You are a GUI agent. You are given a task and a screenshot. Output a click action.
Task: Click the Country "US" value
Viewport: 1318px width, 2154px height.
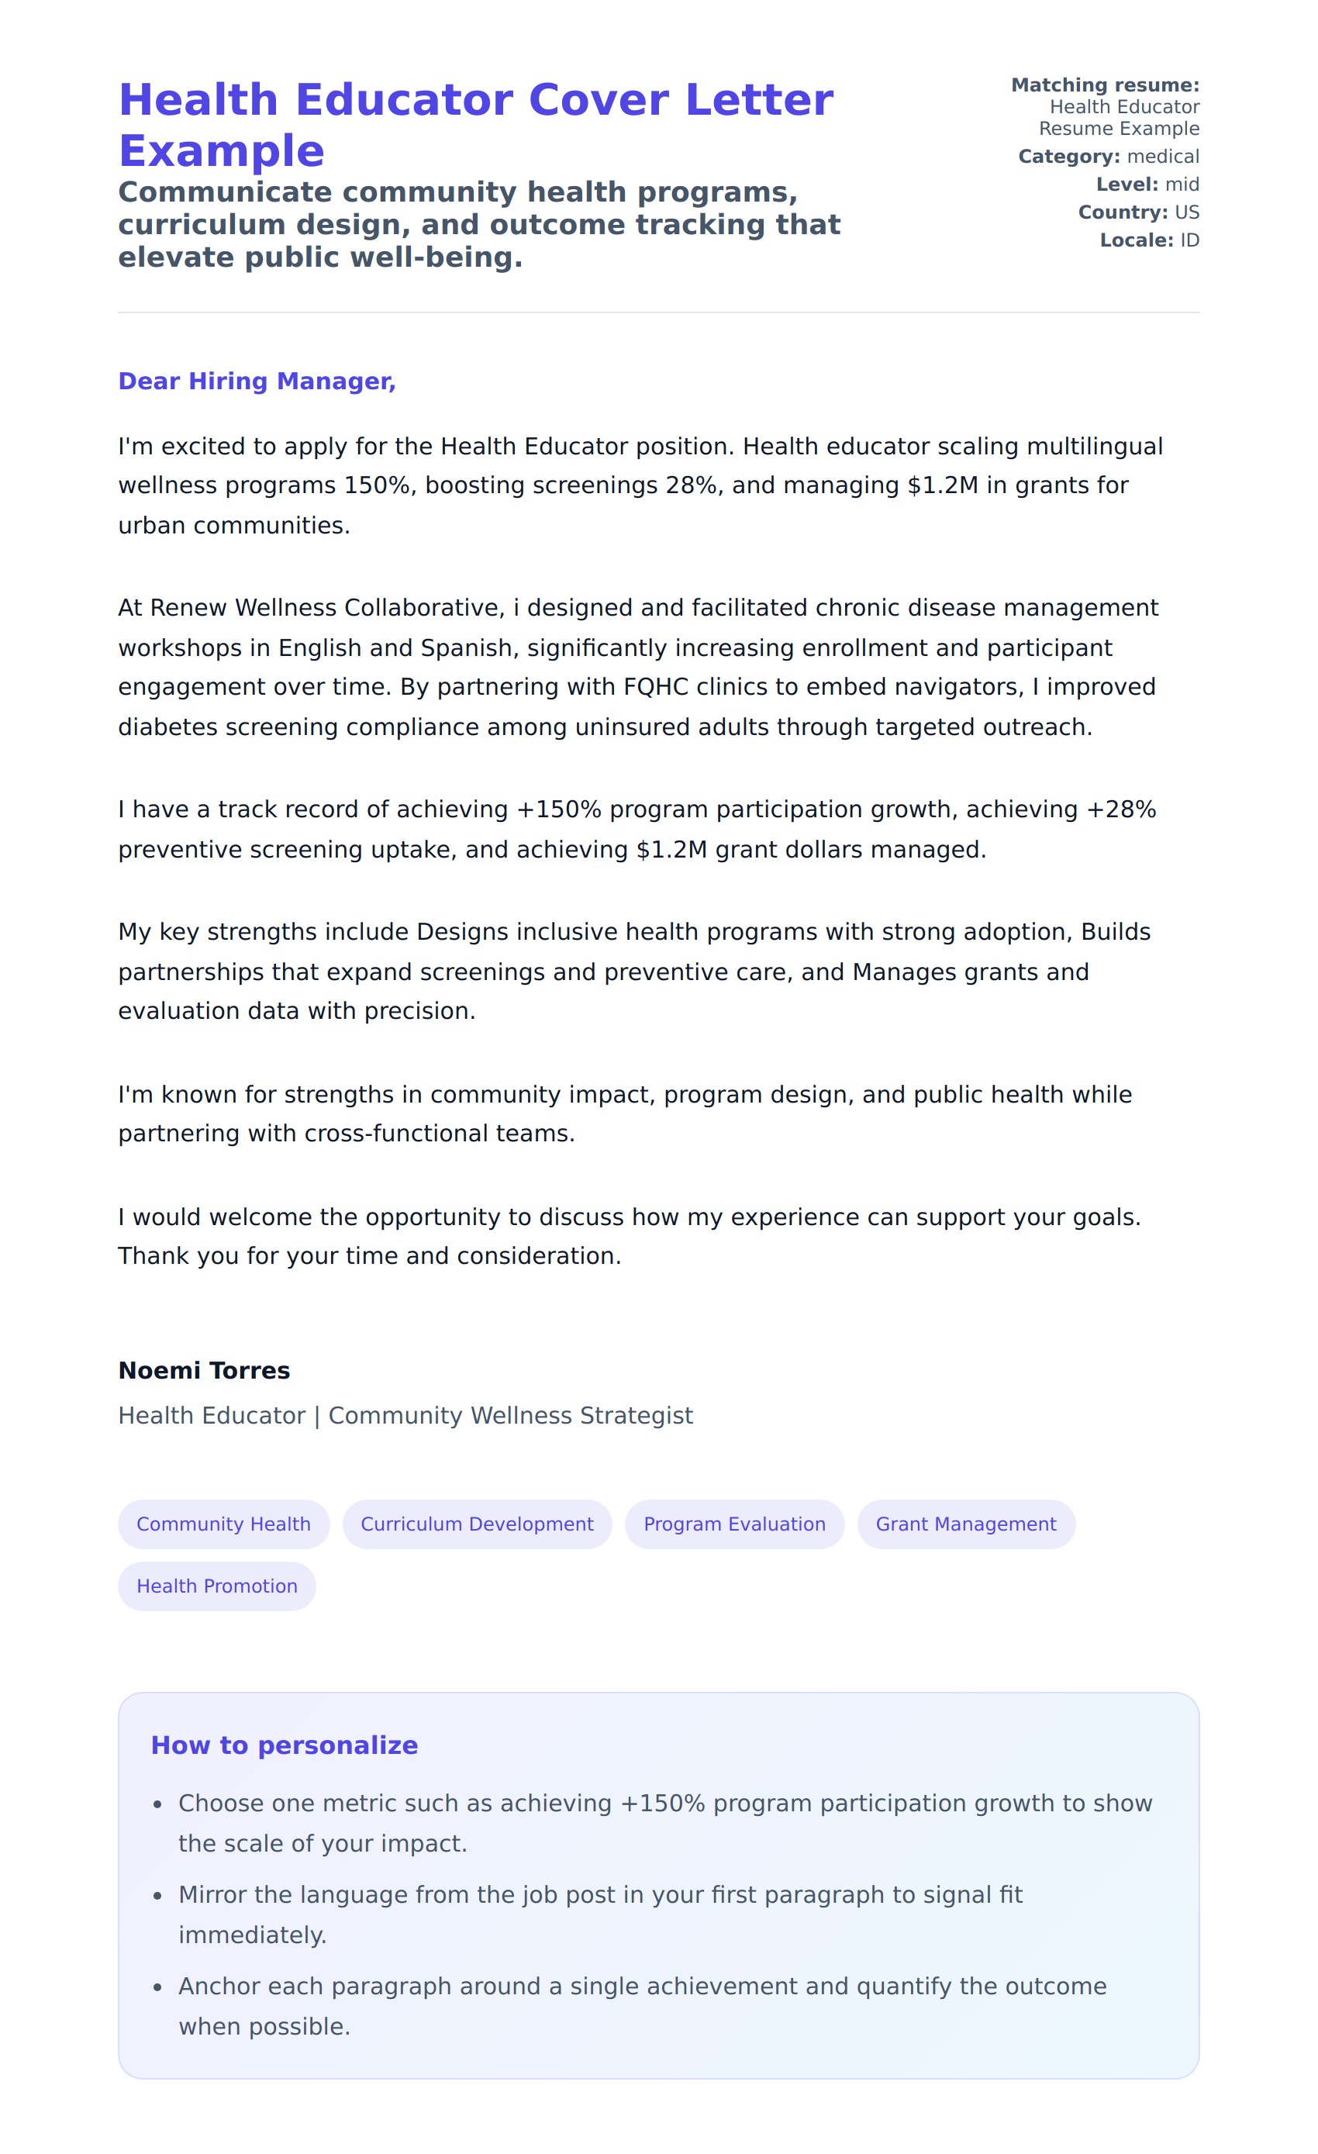point(1186,212)
